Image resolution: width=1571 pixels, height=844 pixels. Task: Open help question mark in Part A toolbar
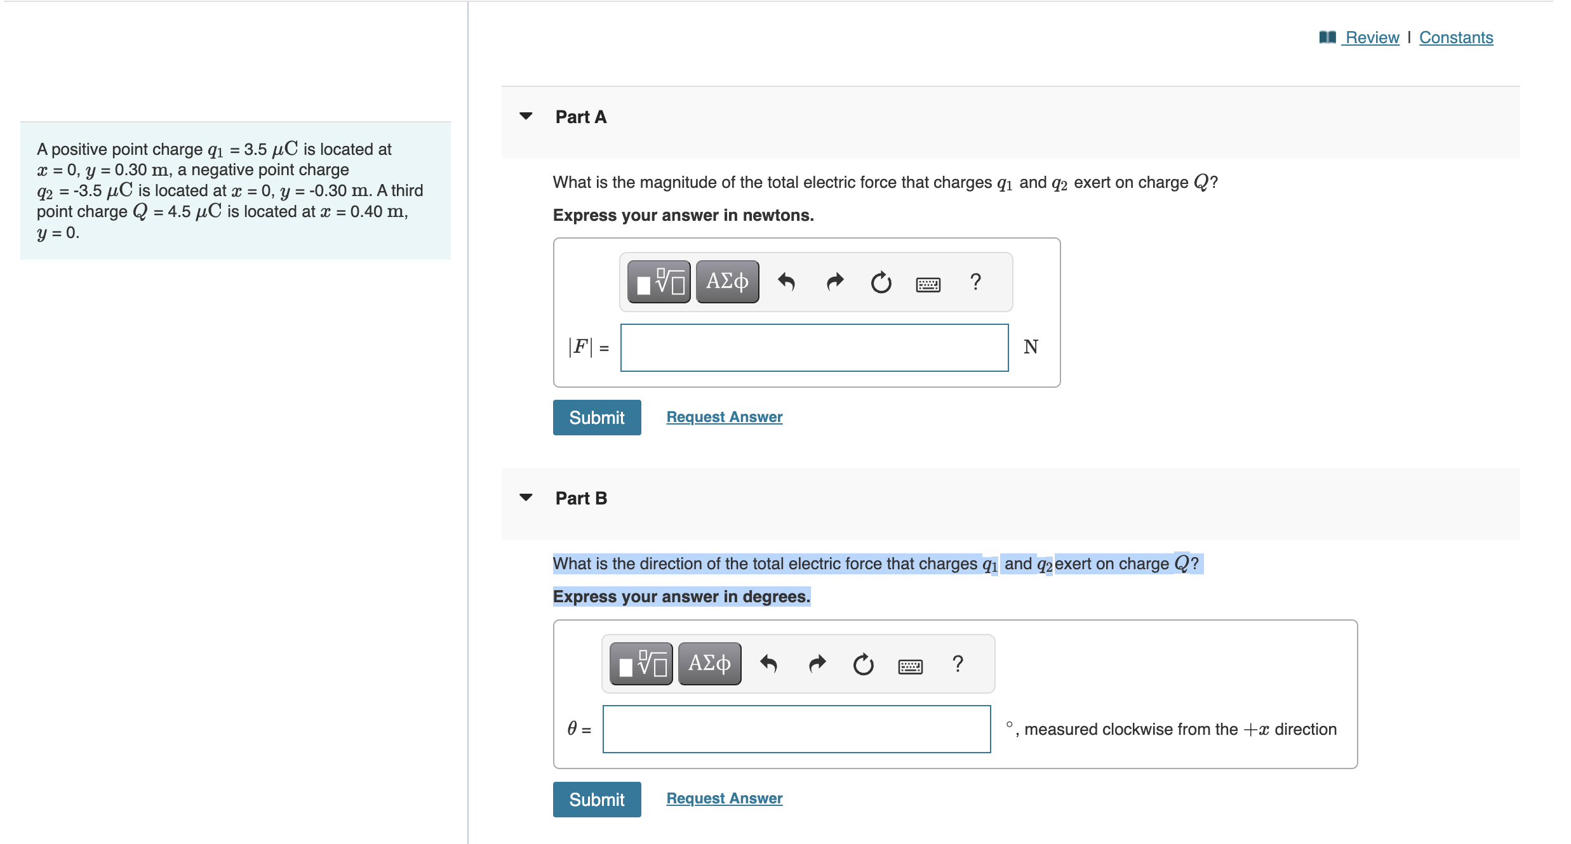(x=976, y=281)
